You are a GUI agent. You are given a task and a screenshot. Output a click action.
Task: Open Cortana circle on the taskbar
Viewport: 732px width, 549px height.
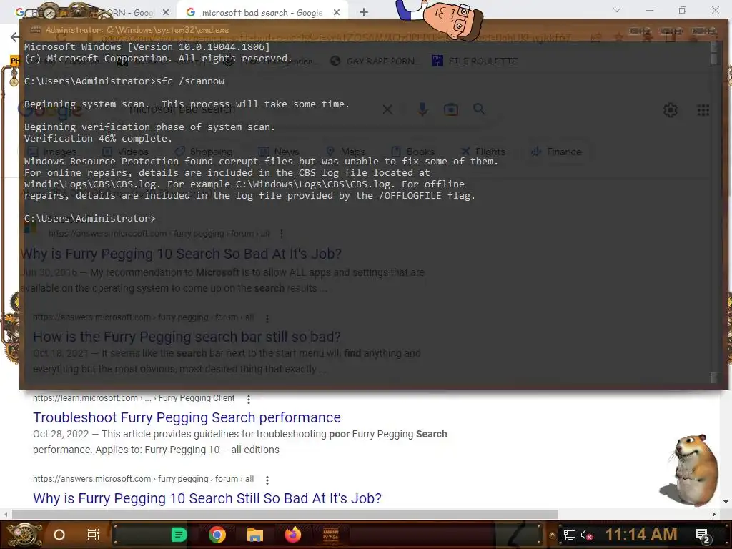click(59, 535)
